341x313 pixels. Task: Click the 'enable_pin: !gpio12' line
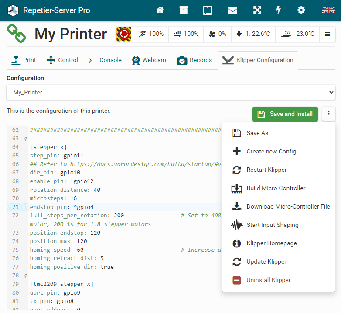pos(61,181)
